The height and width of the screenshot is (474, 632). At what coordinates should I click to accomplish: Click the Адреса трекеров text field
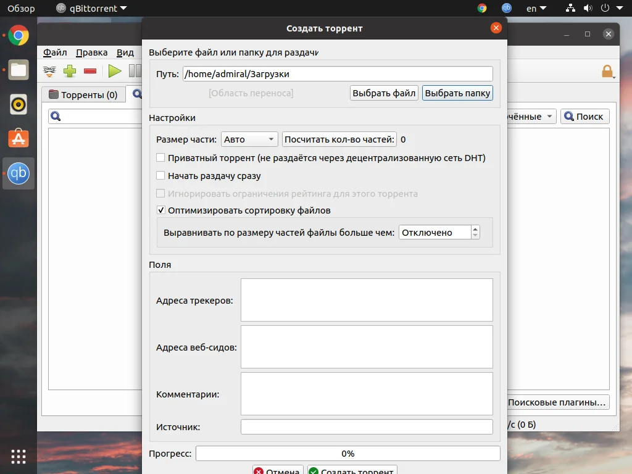tap(367, 300)
